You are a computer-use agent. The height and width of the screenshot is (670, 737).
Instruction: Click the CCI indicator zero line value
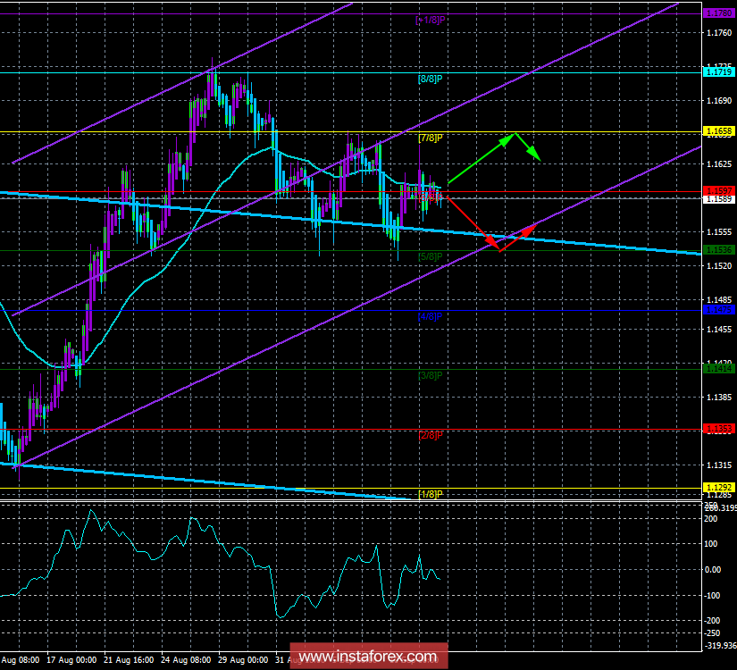point(715,570)
